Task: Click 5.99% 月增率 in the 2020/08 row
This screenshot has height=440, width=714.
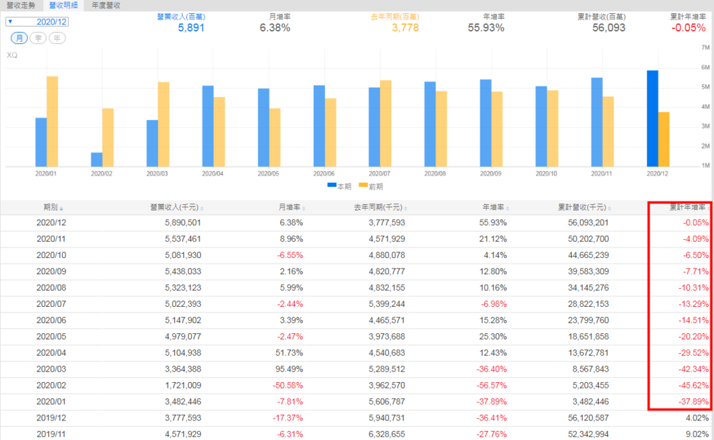Action: [291, 288]
